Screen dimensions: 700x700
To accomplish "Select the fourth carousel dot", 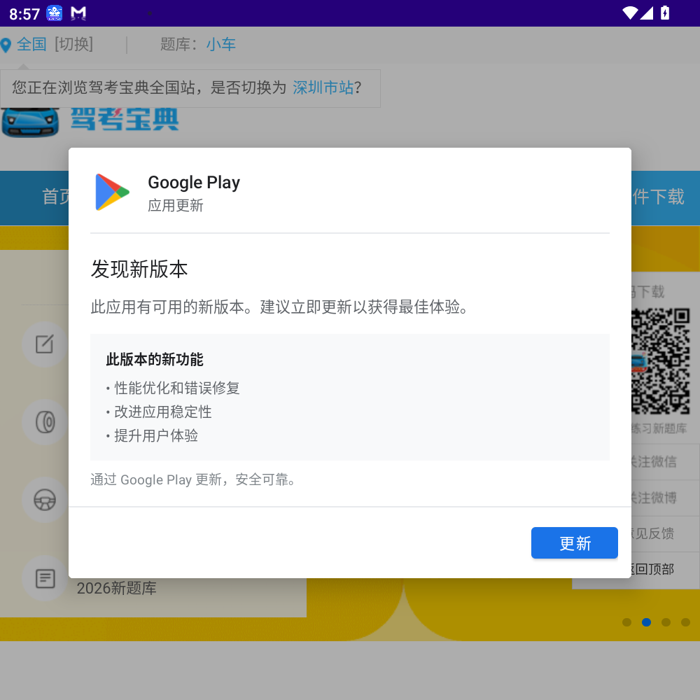I will [x=685, y=622].
